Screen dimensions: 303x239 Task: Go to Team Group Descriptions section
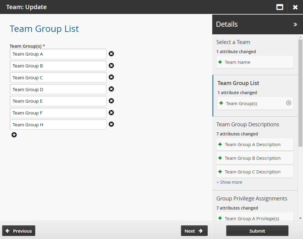(248, 125)
